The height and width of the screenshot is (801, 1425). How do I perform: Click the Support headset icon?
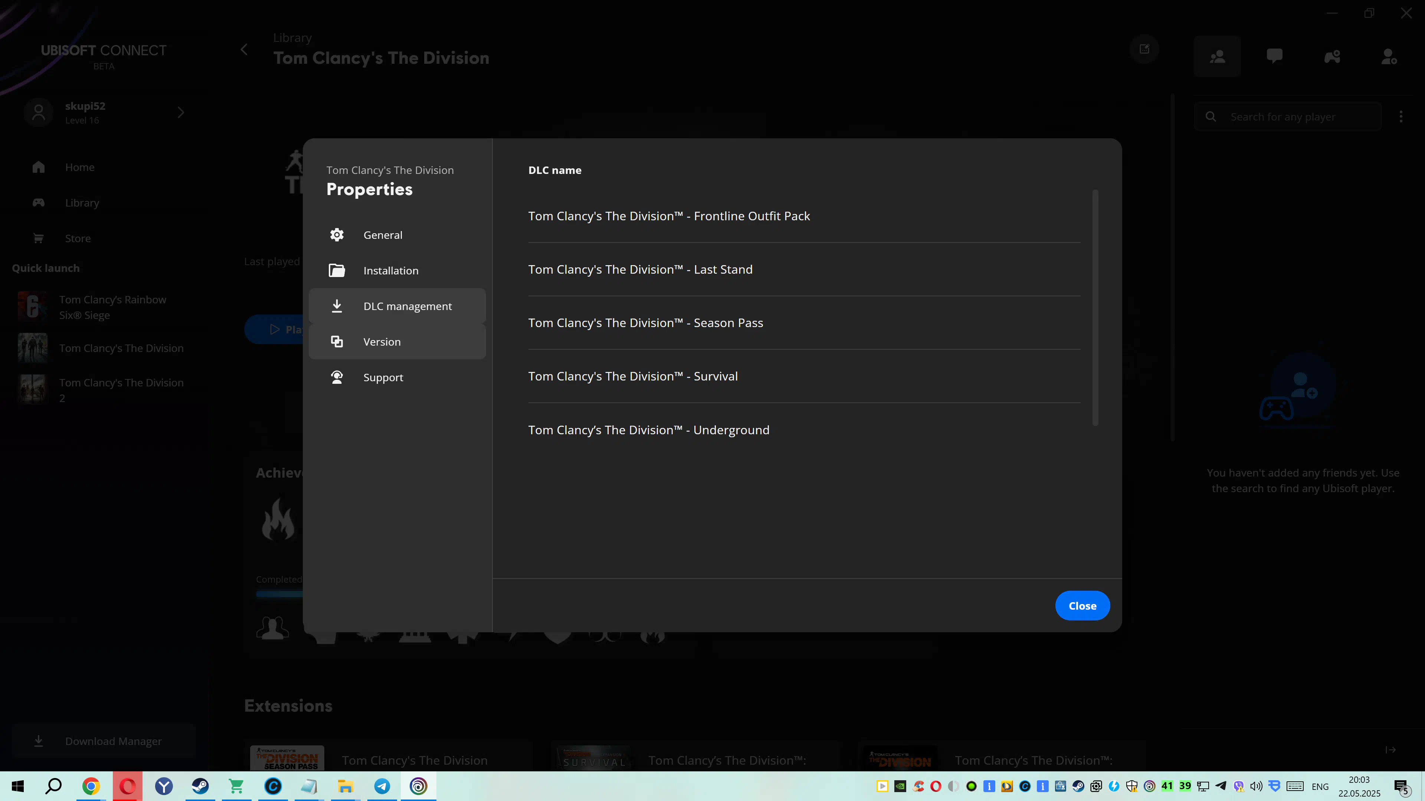click(337, 377)
